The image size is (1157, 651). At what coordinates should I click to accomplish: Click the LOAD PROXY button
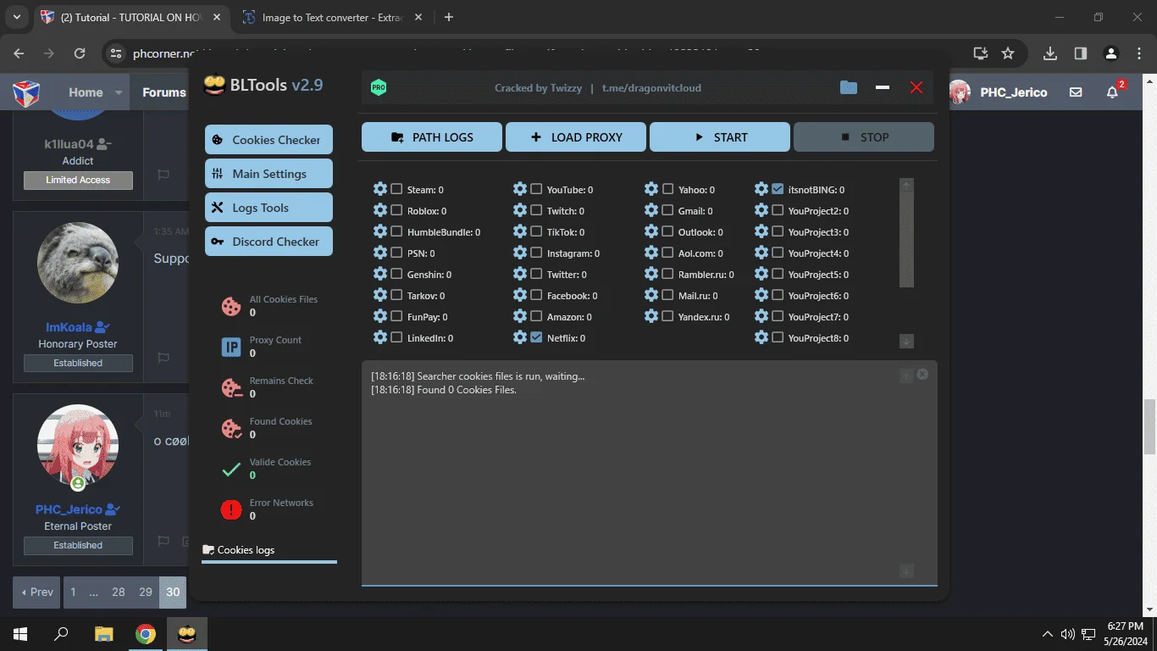576,137
